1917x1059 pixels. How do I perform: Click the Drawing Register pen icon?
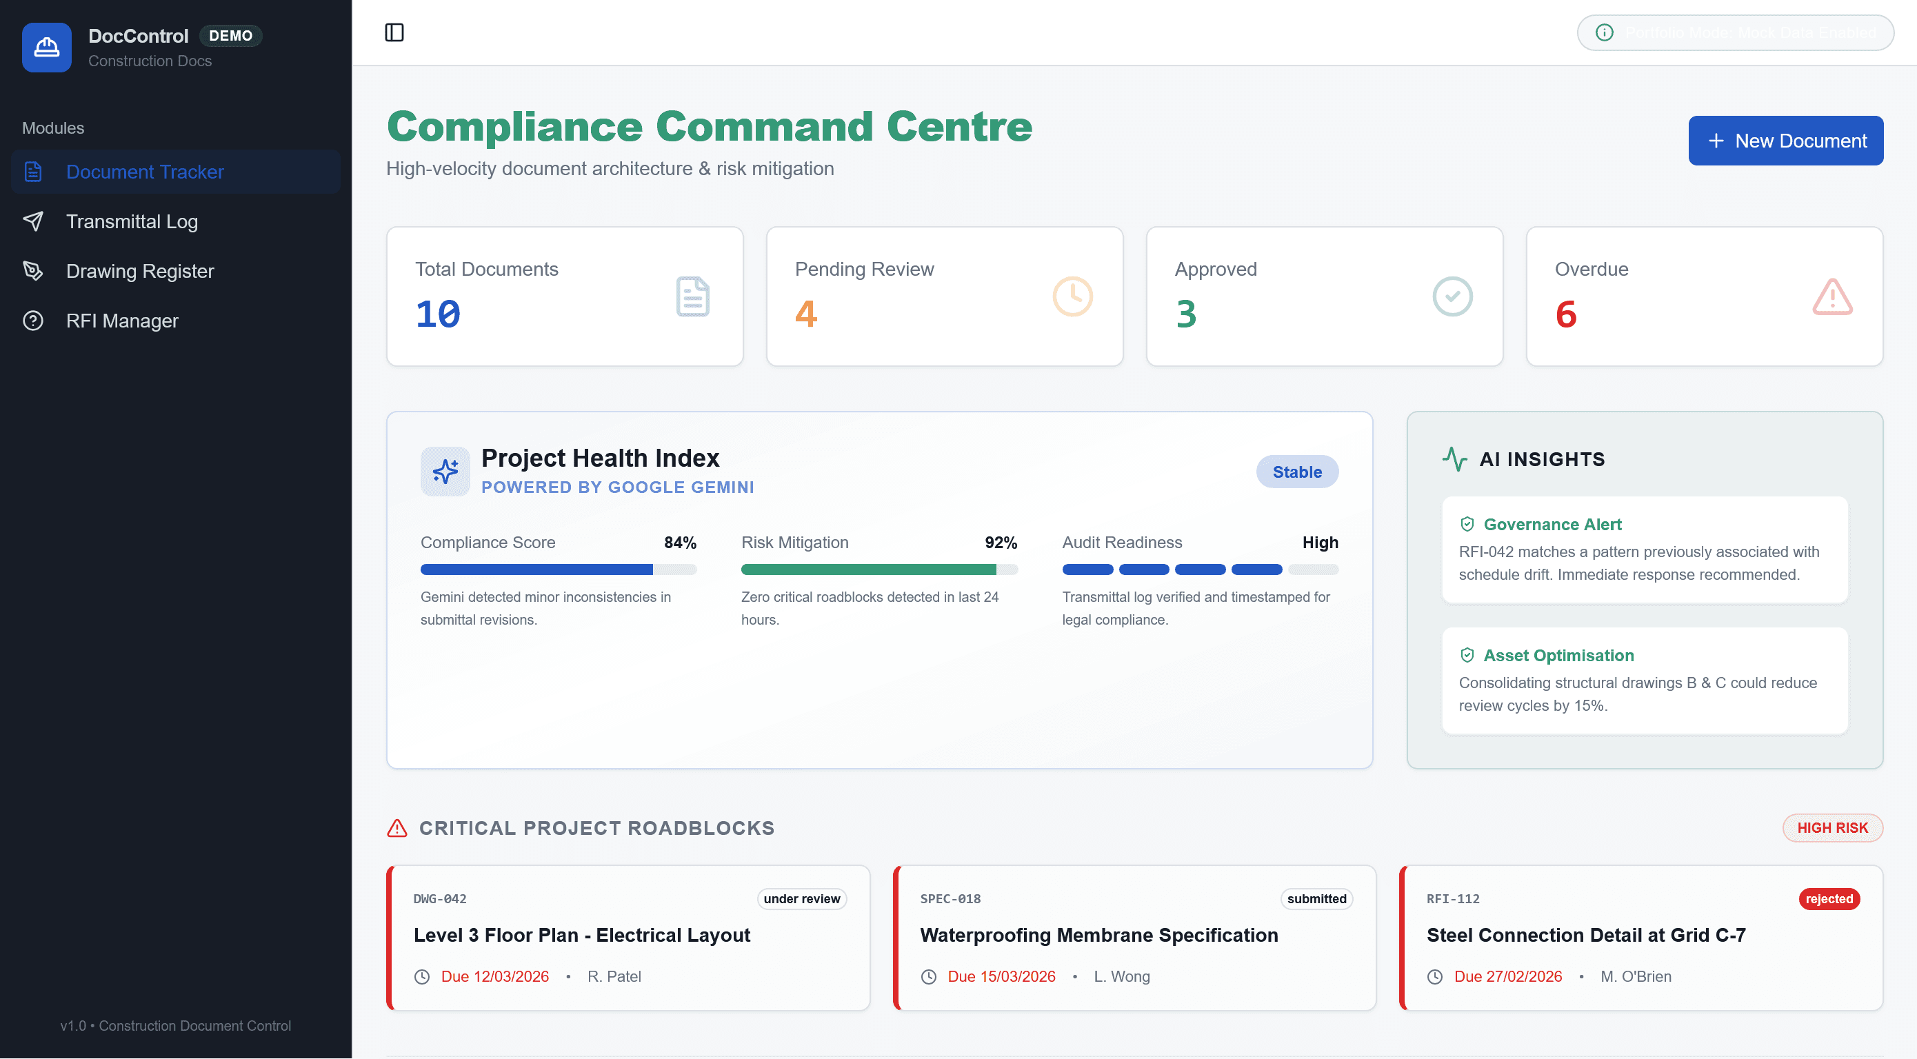coord(34,271)
